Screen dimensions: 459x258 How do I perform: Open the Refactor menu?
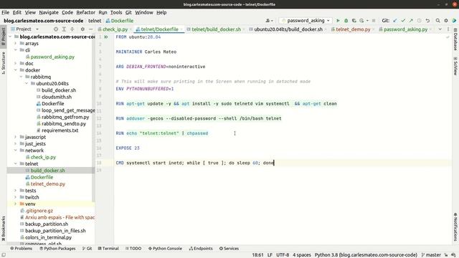[85, 12]
